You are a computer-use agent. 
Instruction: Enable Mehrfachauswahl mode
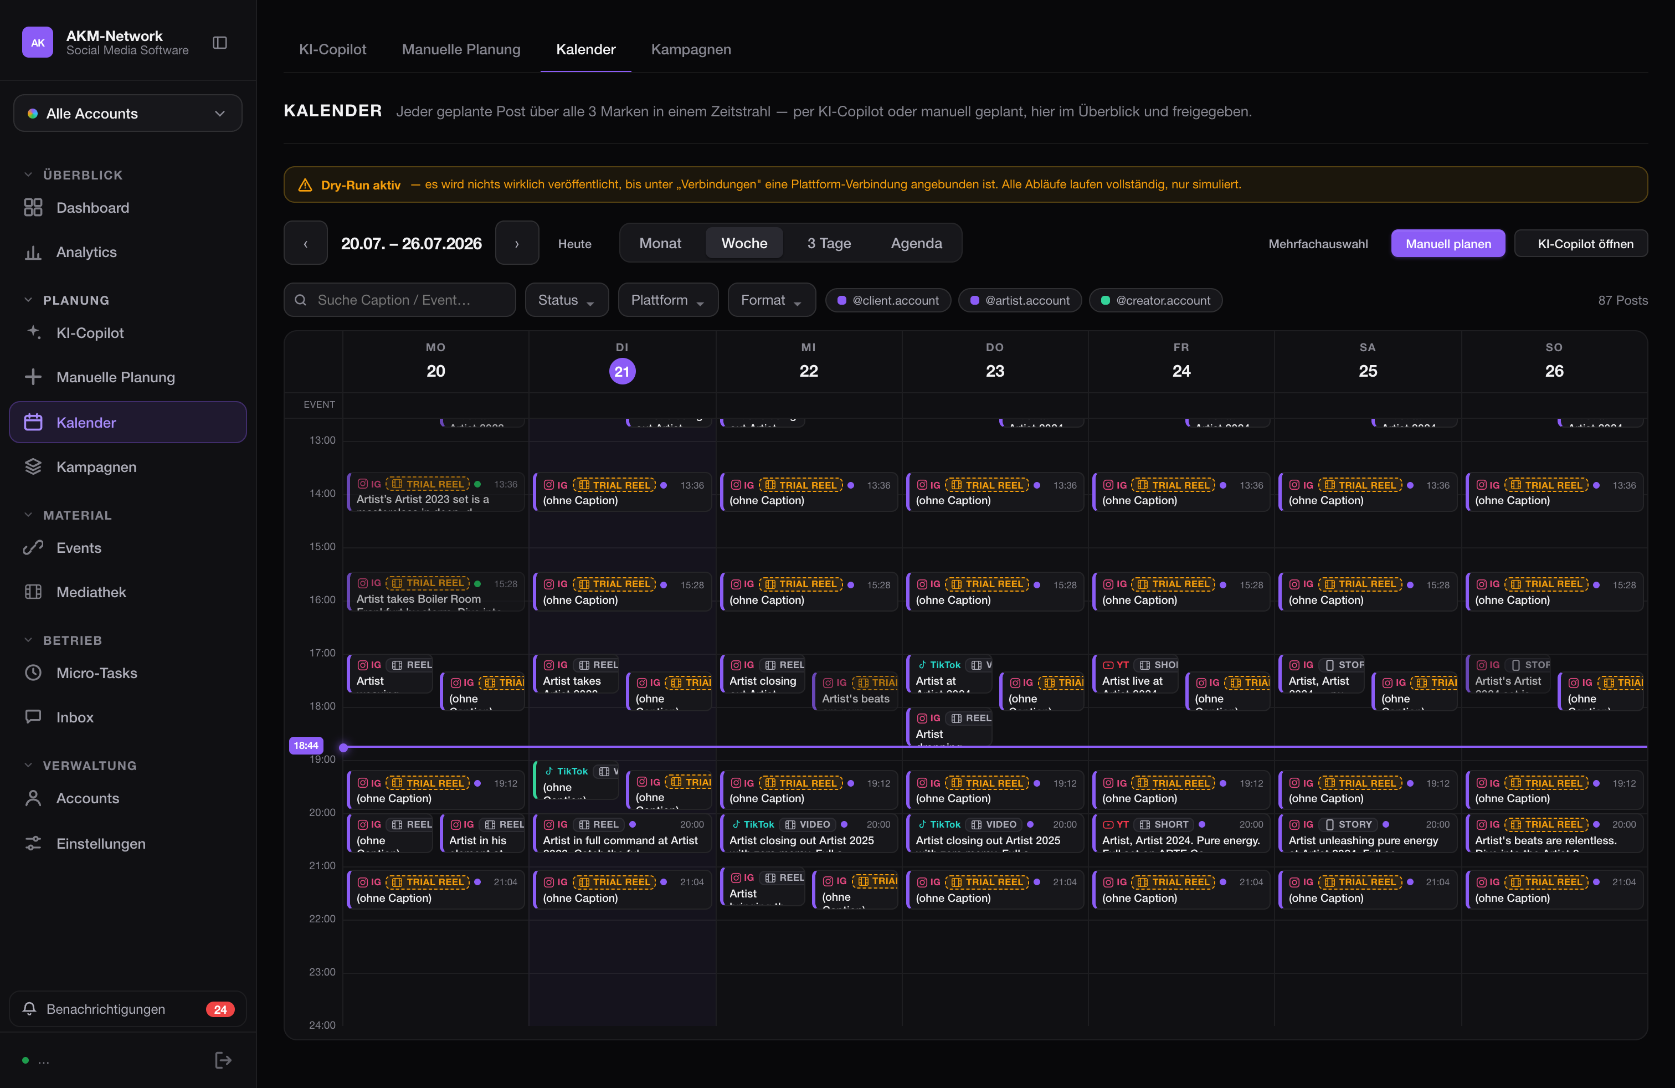pos(1318,244)
